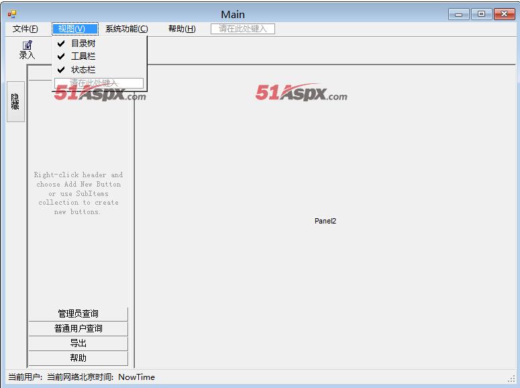
Task: Click the 请在此处键入 box in the menu bar
Action: 243,29
